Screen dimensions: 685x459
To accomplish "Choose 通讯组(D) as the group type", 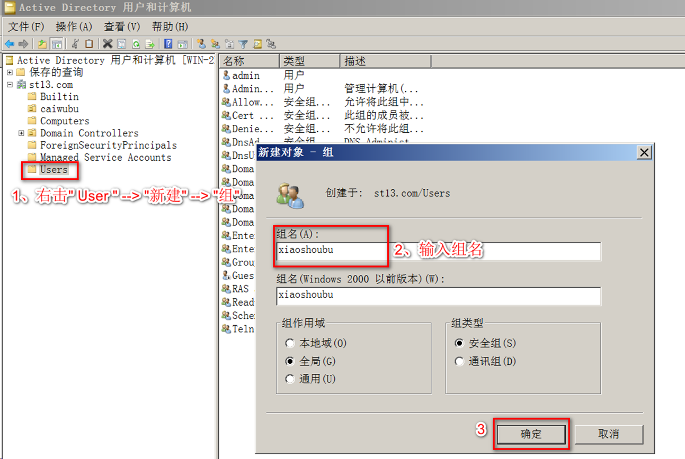I will click(459, 361).
